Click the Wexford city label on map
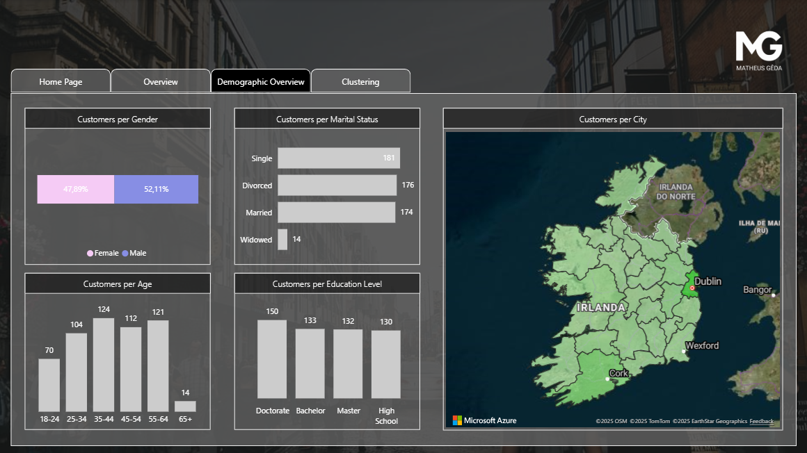The height and width of the screenshot is (453, 807). 702,345
